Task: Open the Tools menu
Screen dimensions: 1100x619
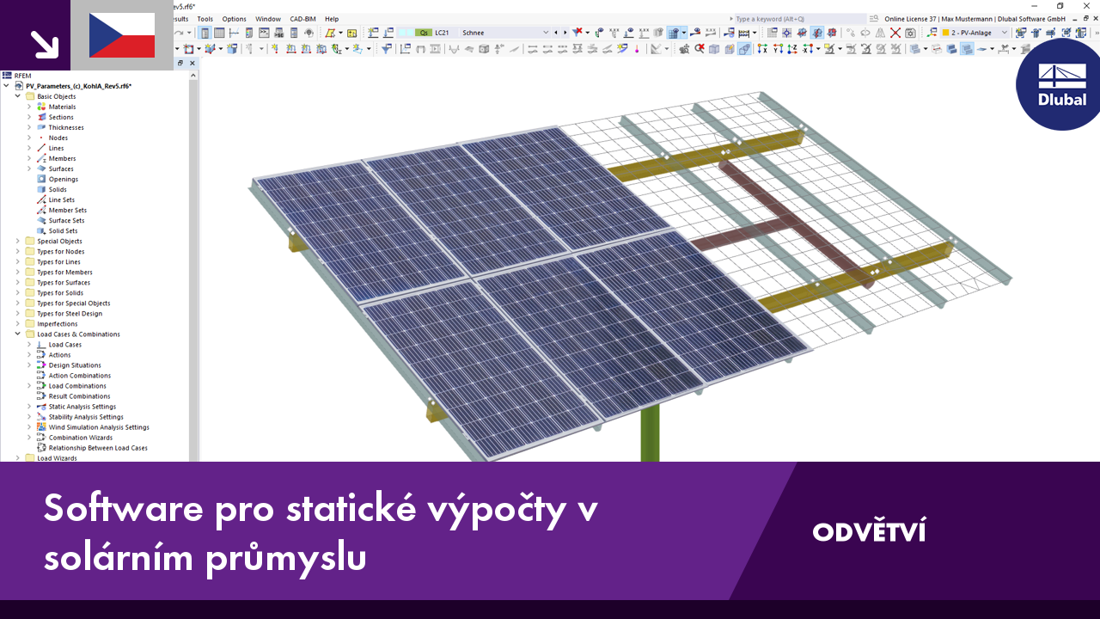Action: coord(204,18)
